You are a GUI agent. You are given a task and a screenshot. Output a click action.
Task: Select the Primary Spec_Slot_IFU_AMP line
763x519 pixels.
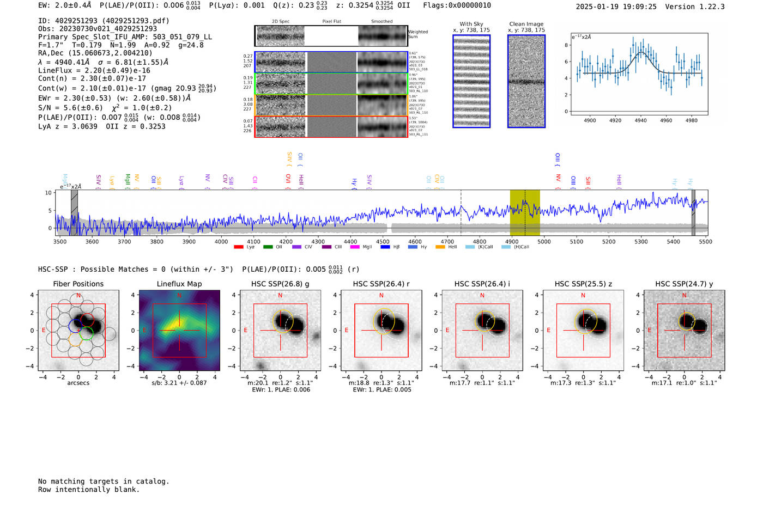pyautogui.click(x=125, y=36)
